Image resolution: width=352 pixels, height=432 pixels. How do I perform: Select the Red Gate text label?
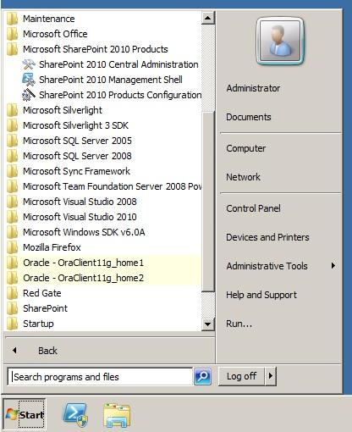(42, 293)
